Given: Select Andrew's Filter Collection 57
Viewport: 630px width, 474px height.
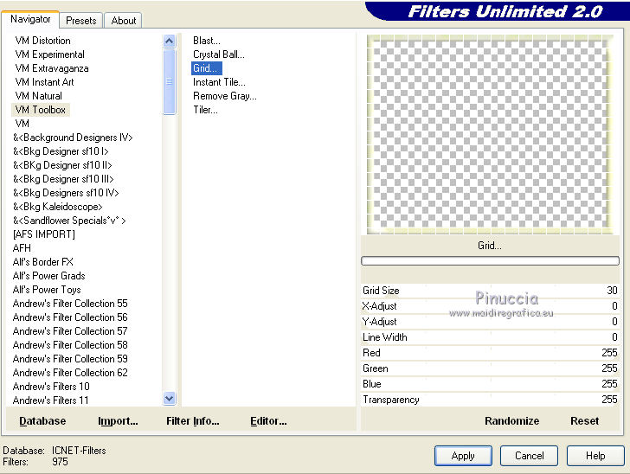Looking at the screenshot, I should (x=70, y=331).
